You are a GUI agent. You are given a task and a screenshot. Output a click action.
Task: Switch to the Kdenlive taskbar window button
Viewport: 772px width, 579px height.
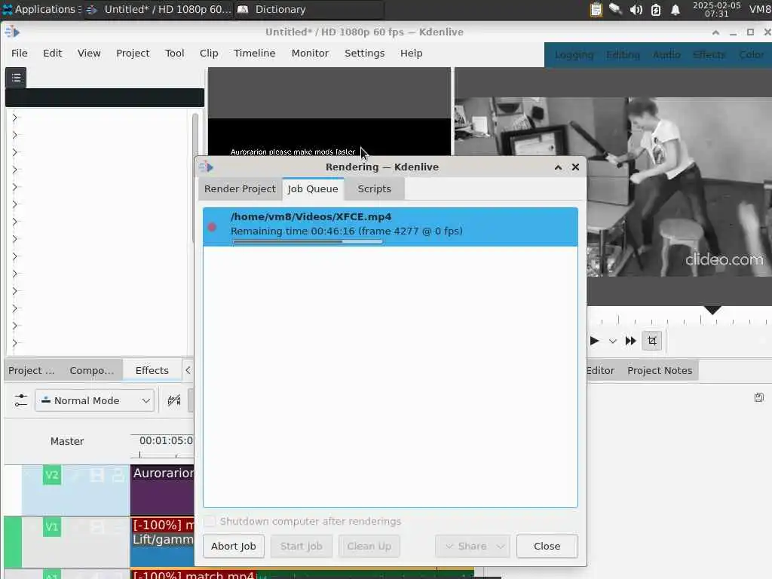click(x=158, y=9)
